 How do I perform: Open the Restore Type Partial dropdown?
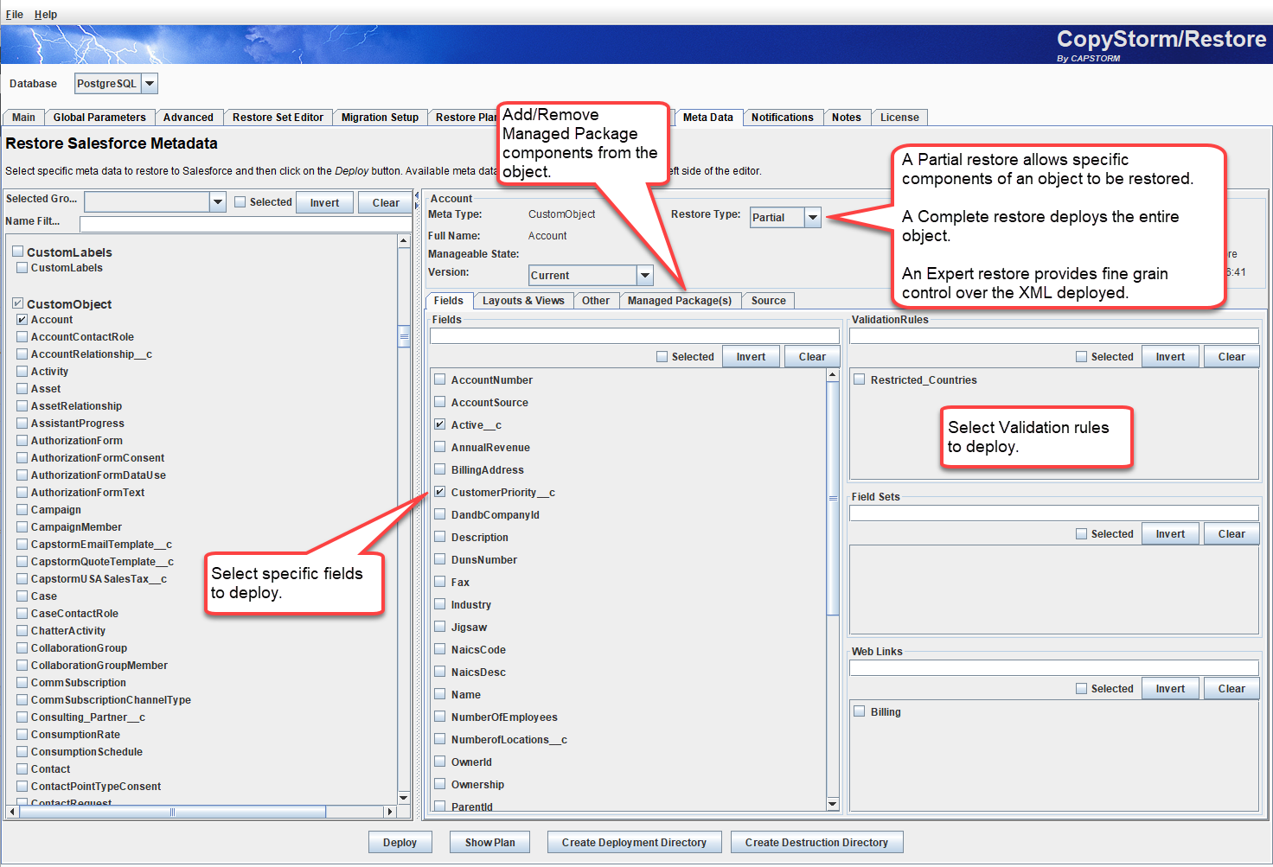point(785,217)
